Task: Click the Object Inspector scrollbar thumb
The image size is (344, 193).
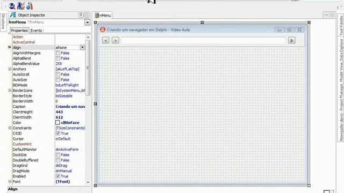Action: pyautogui.click(x=88, y=68)
